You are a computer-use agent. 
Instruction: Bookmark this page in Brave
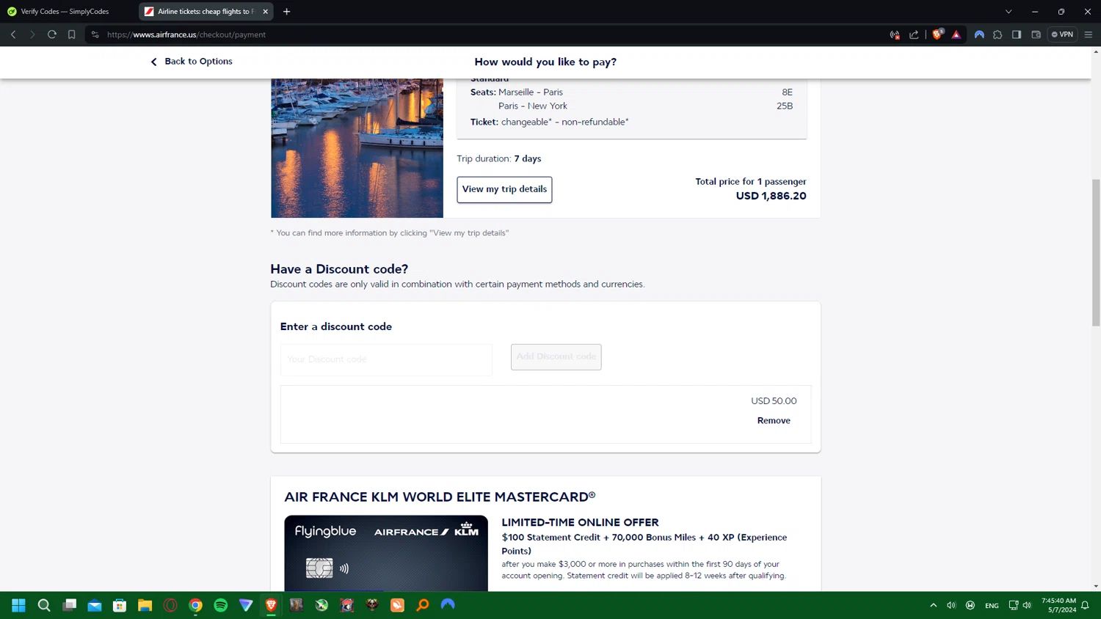71,34
